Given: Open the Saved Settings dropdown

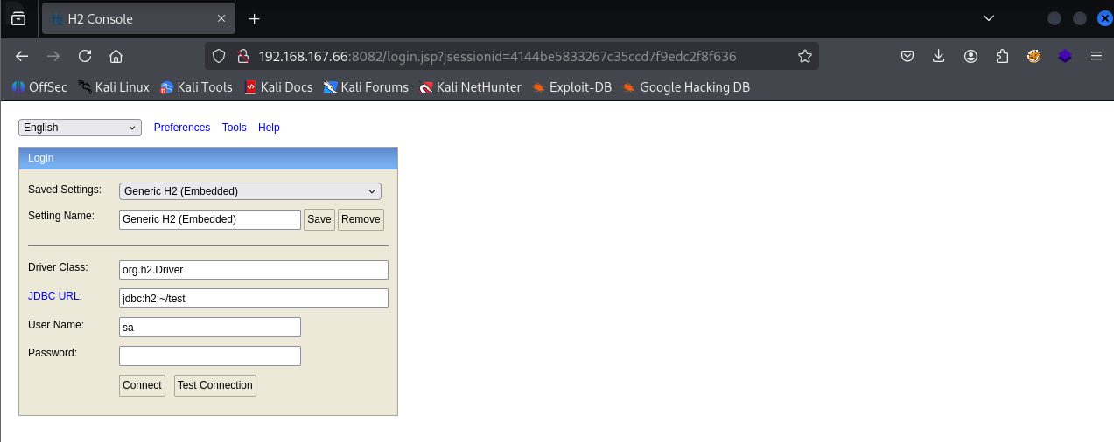Looking at the screenshot, I should point(249,191).
